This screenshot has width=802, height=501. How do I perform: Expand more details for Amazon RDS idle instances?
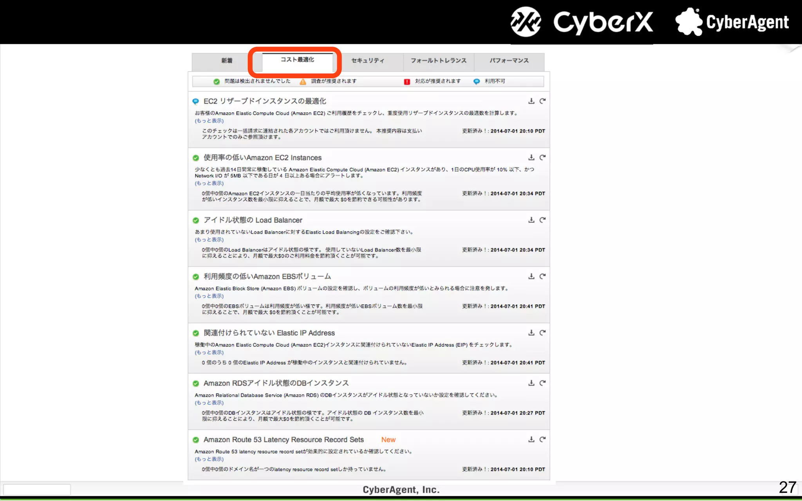(x=209, y=402)
